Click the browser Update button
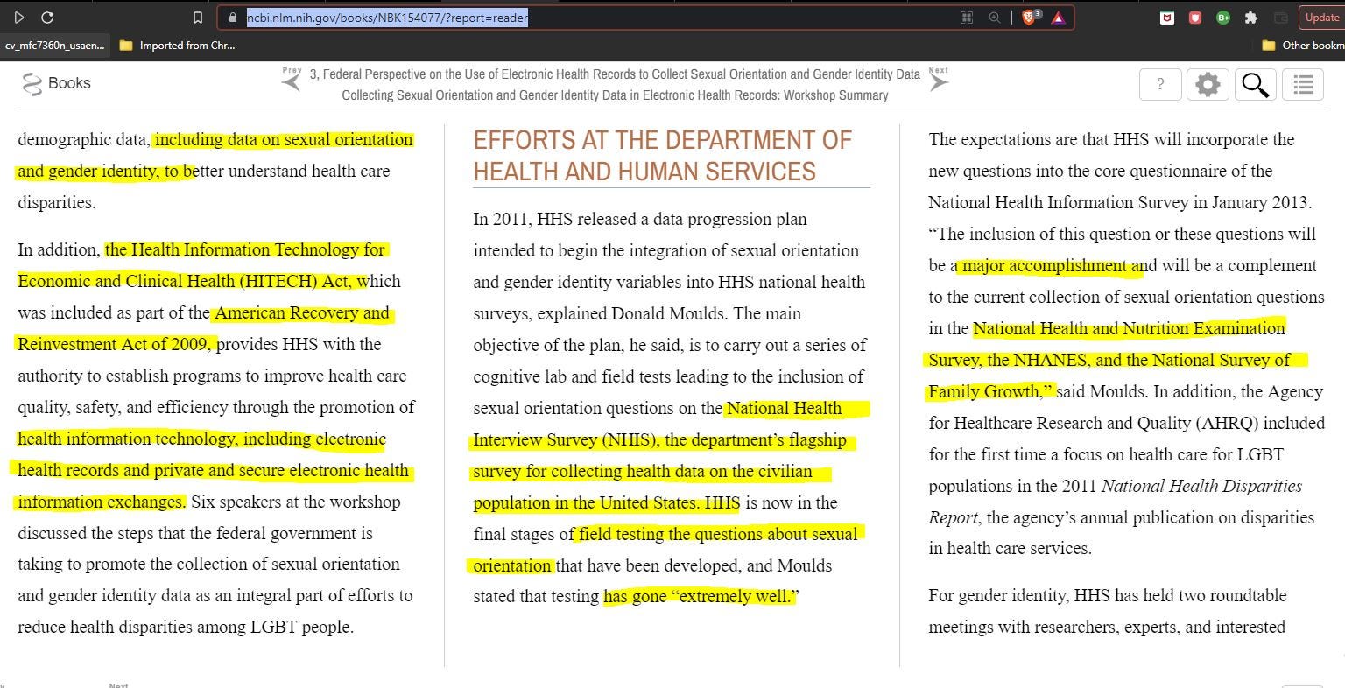 [1321, 18]
